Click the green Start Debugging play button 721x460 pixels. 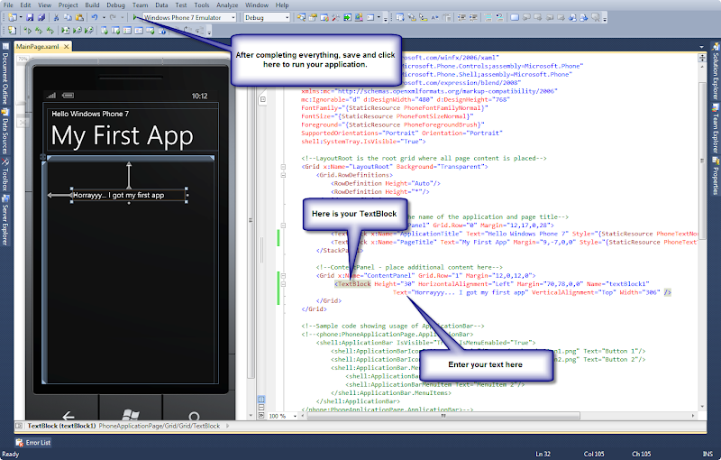[x=135, y=17]
